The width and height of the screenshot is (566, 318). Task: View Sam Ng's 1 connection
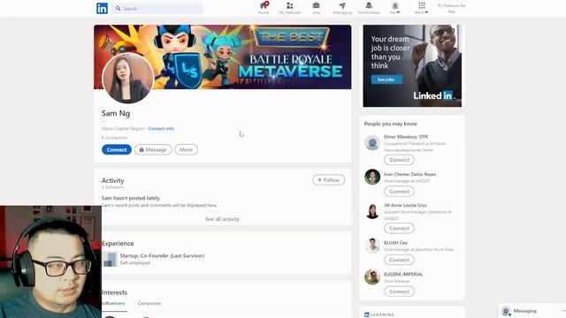pyautogui.click(x=114, y=138)
